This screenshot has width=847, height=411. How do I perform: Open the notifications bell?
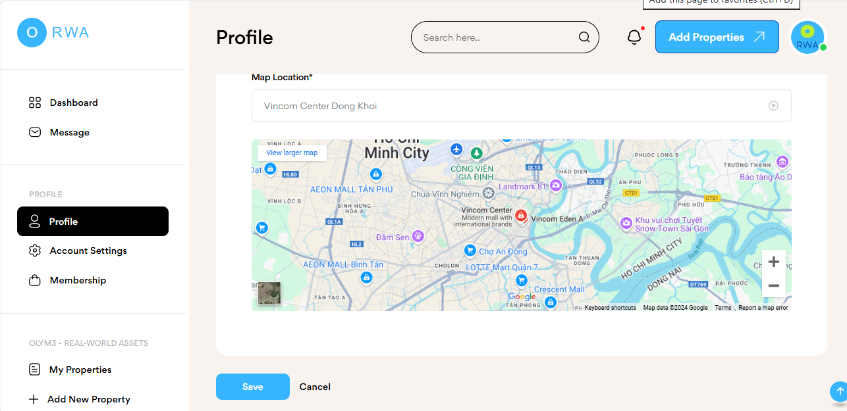pyautogui.click(x=634, y=37)
